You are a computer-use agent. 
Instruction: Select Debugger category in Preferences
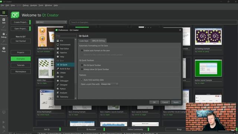[x=65, y=81]
